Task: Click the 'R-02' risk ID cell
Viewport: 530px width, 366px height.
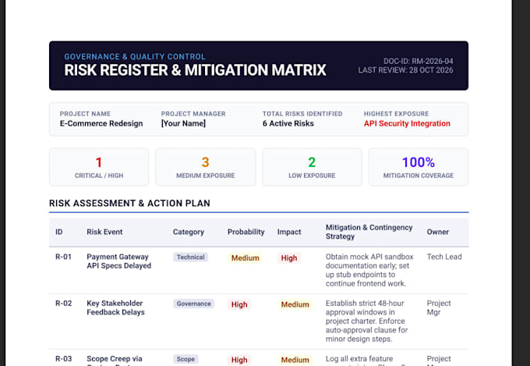Action: 64,303
